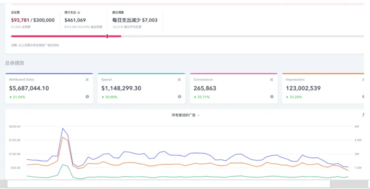Close the Conversions metric card
The width and height of the screenshot is (370, 189).
tap(272, 80)
